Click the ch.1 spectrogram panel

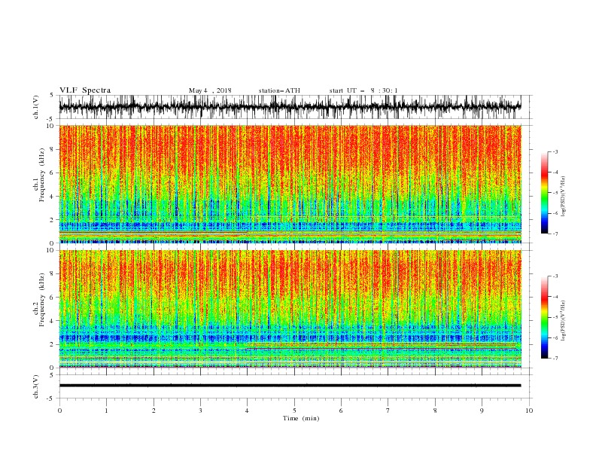tap(290, 184)
